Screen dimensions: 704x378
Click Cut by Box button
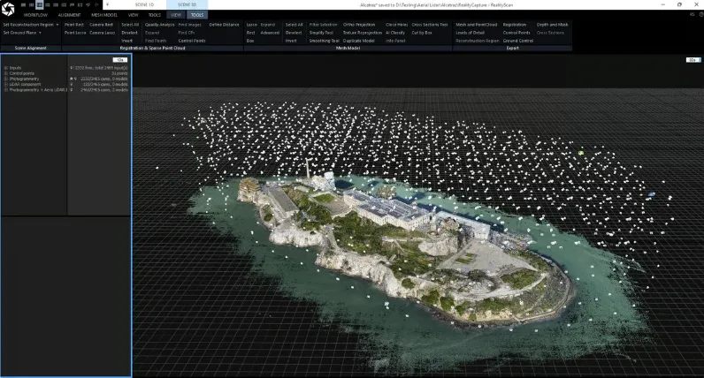click(x=422, y=33)
